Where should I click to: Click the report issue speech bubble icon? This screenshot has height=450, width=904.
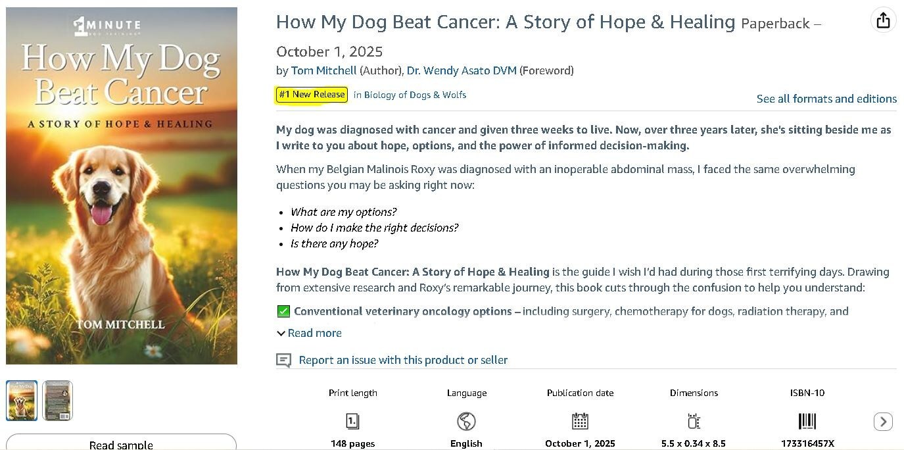[283, 360]
